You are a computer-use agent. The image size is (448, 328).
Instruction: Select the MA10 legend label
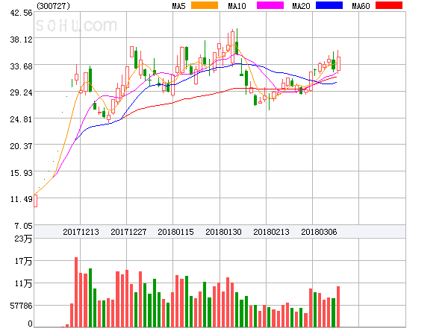click(x=237, y=6)
